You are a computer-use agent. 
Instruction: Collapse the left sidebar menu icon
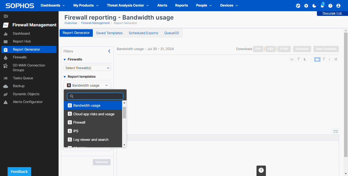tap(6, 16)
